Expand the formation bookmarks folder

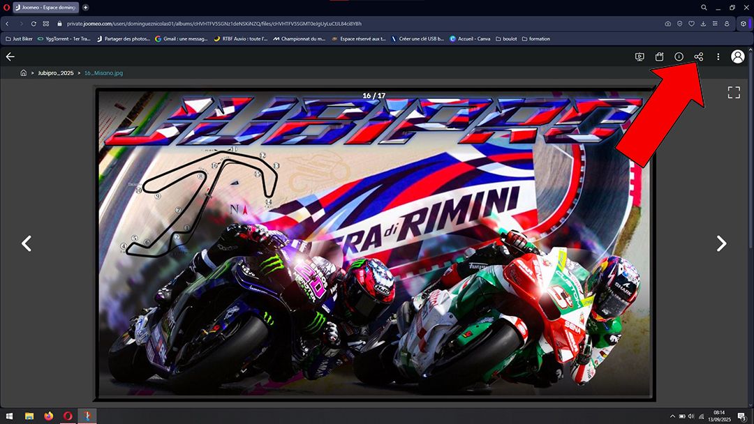tap(535, 39)
